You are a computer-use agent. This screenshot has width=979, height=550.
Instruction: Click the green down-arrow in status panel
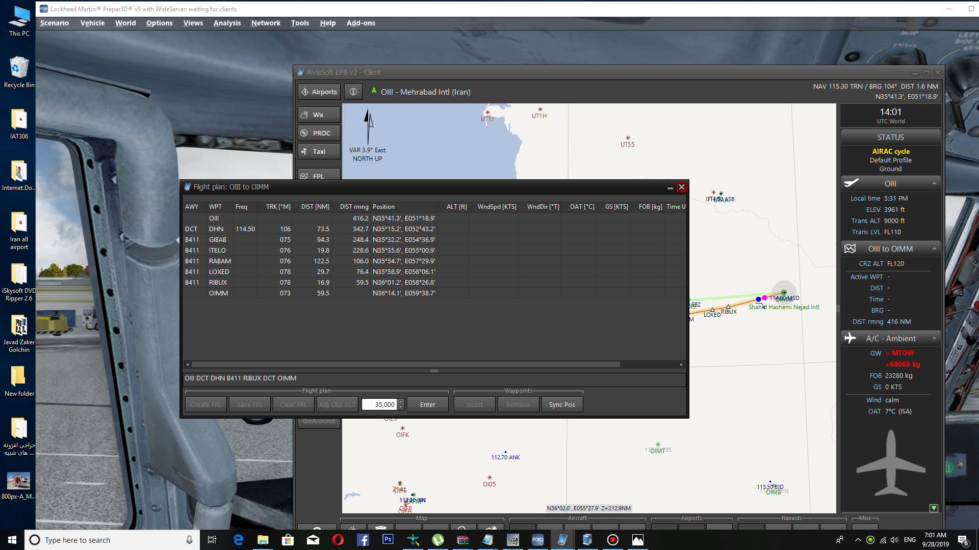tap(934, 508)
